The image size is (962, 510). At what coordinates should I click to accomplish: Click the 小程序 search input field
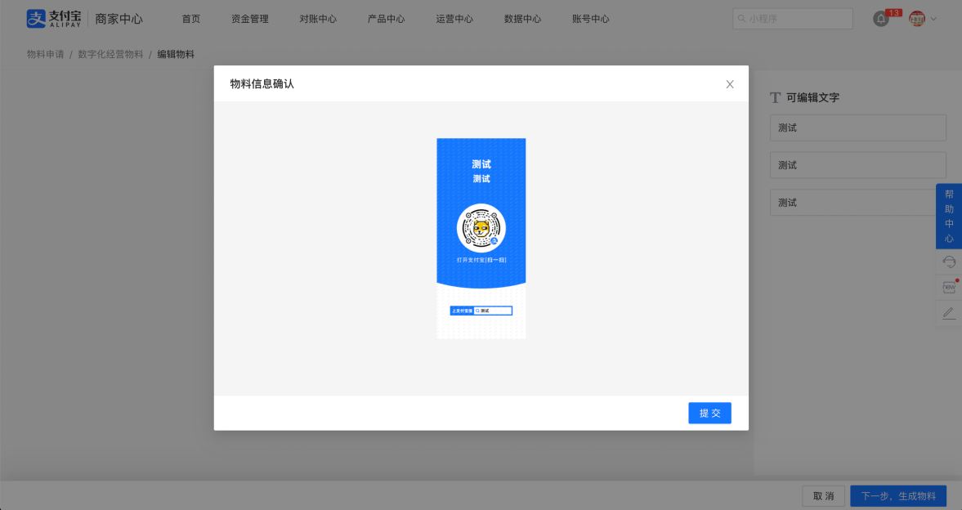click(792, 19)
